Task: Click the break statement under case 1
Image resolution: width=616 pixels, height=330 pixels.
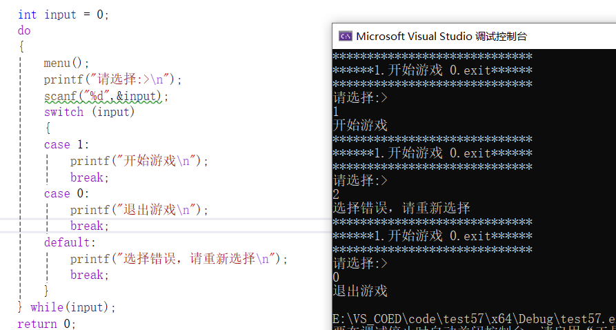Action: pos(90,177)
